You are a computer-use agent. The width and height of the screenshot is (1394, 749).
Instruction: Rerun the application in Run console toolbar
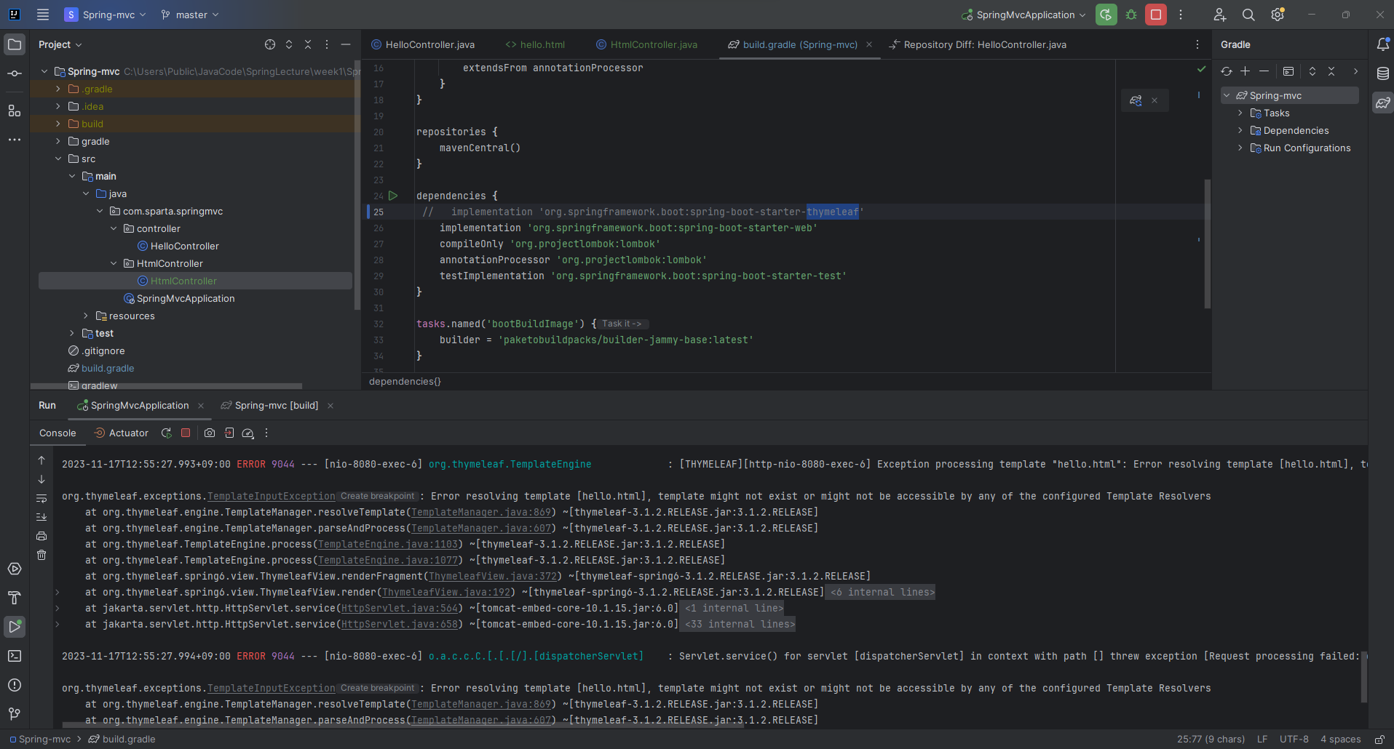(x=167, y=433)
